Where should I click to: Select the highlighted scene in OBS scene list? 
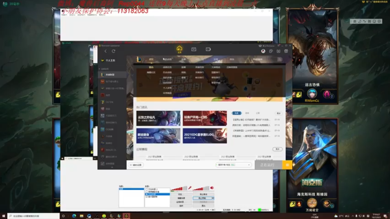tap(131, 189)
